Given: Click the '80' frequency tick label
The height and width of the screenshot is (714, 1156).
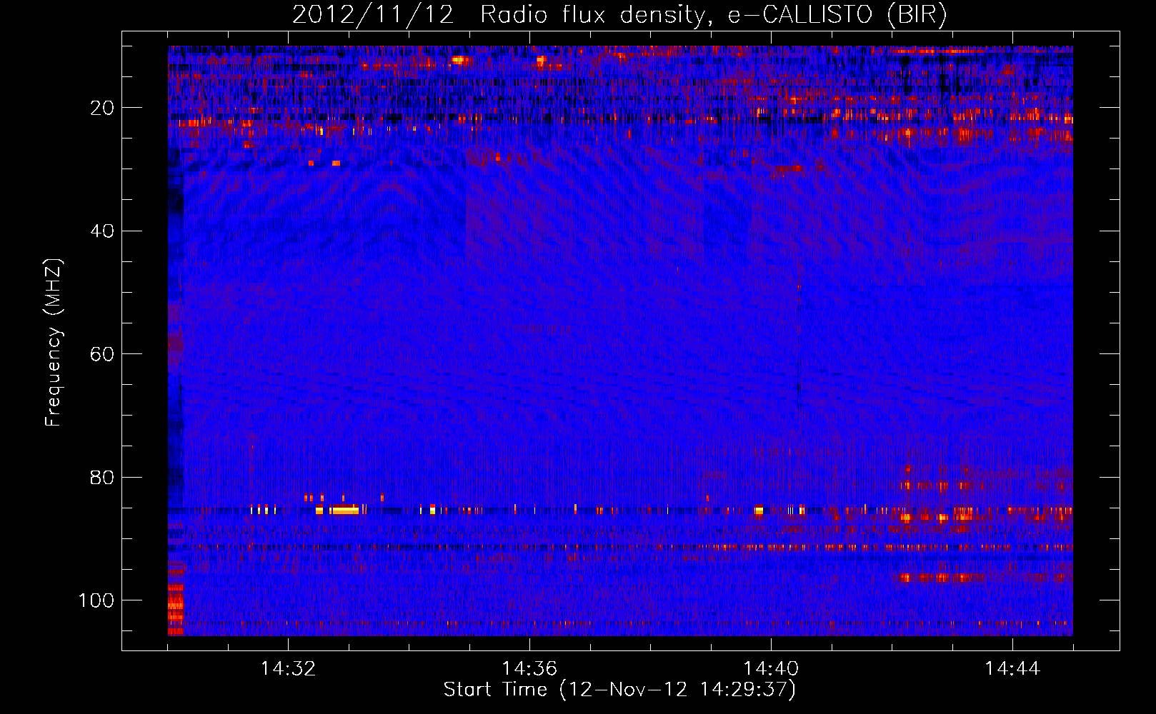Looking at the screenshot, I should pos(103,477).
